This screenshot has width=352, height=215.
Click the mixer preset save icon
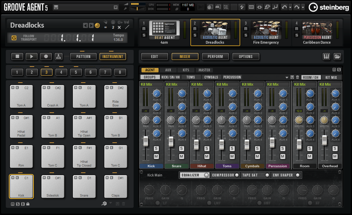click(x=292, y=77)
